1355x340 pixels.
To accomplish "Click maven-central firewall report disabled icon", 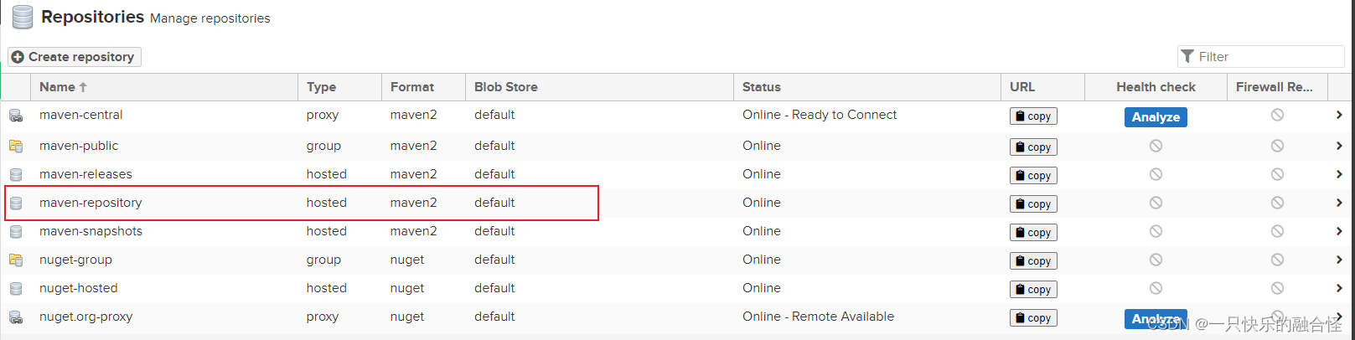I will tap(1277, 115).
